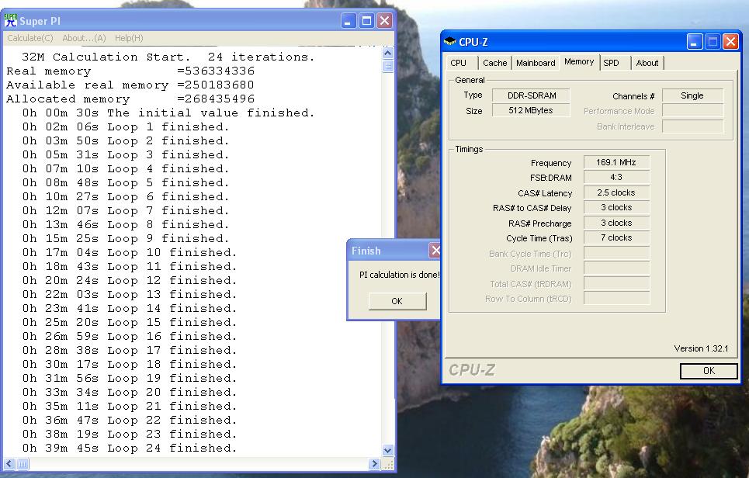Click the memory Type field showing DDR-SDRAM
The width and height of the screenshot is (749, 478).
point(531,95)
